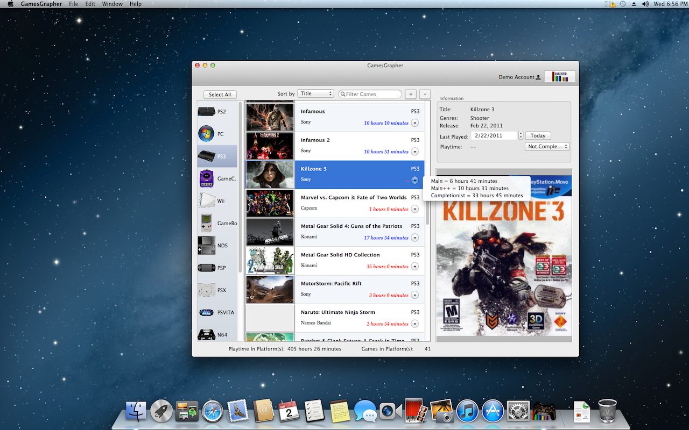Click the Select All button
The width and height of the screenshot is (689, 430).
click(220, 95)
